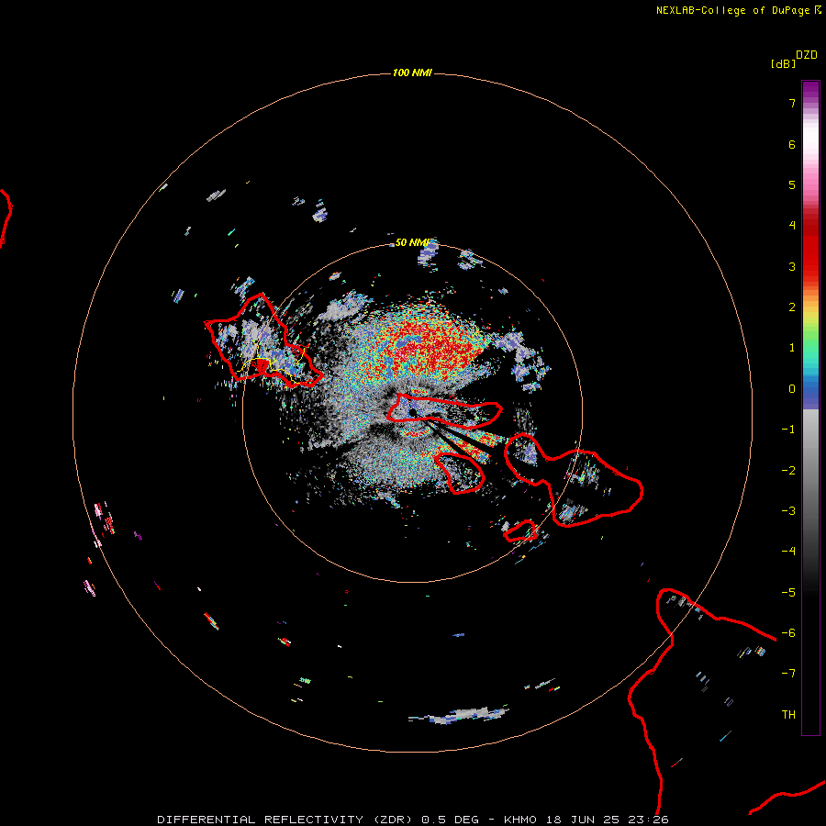826x826 pixels.
Task: Click the 1 value on color scale
Action: [792, 348]
